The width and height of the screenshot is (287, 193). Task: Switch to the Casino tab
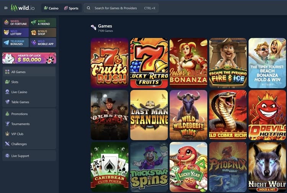tap(51, 8)
